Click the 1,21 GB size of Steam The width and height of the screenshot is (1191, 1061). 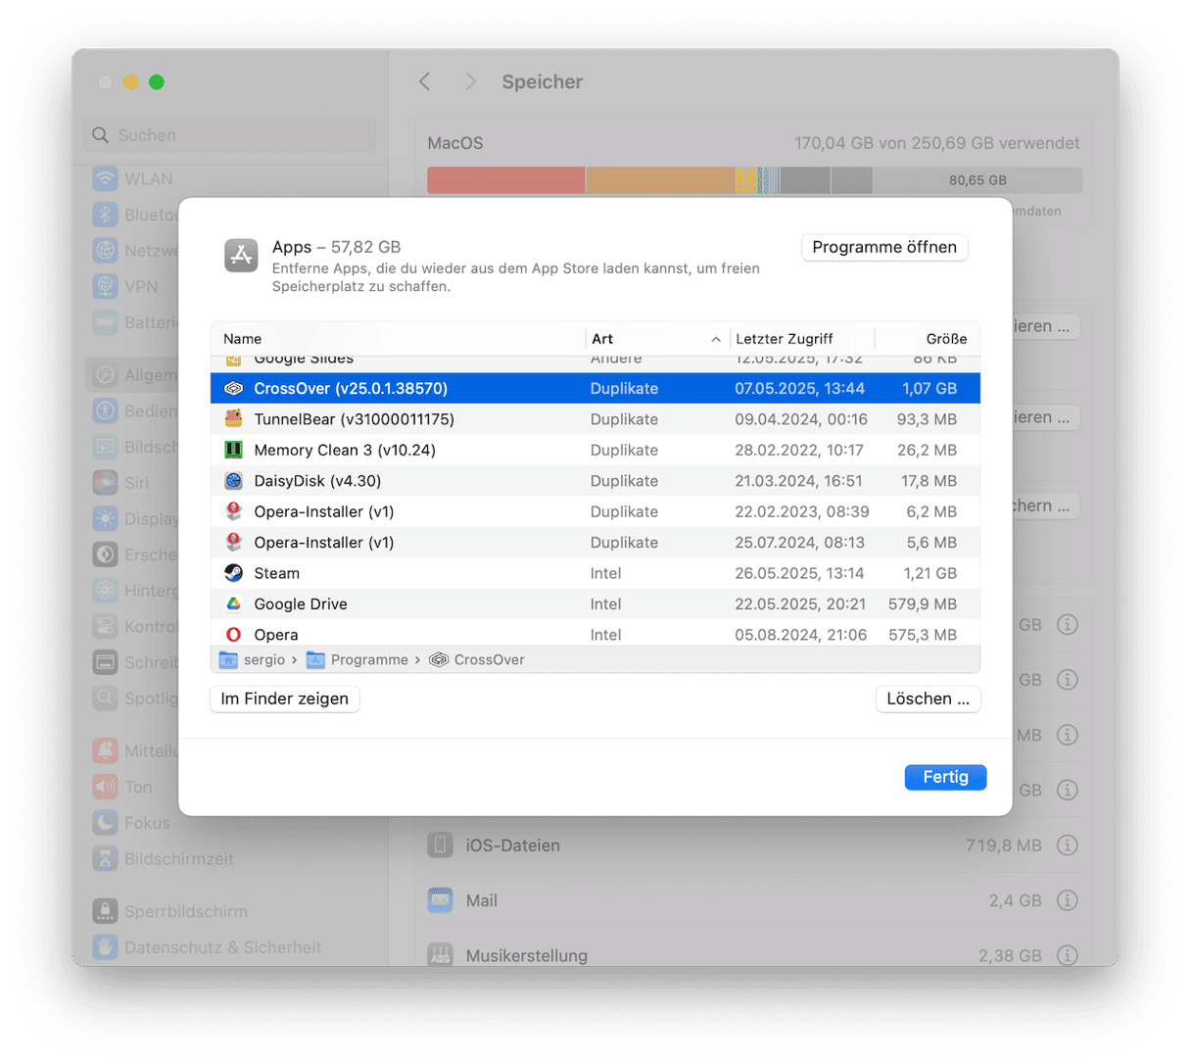click(x=929, y=573)
